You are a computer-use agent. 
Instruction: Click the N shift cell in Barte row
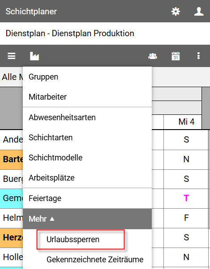[186, 160]
